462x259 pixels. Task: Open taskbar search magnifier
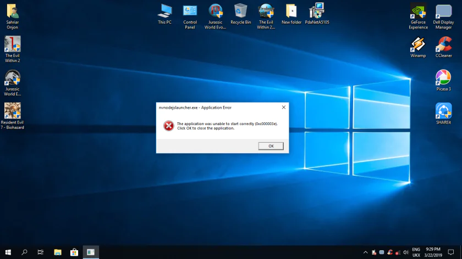click(x=24, y=252)
